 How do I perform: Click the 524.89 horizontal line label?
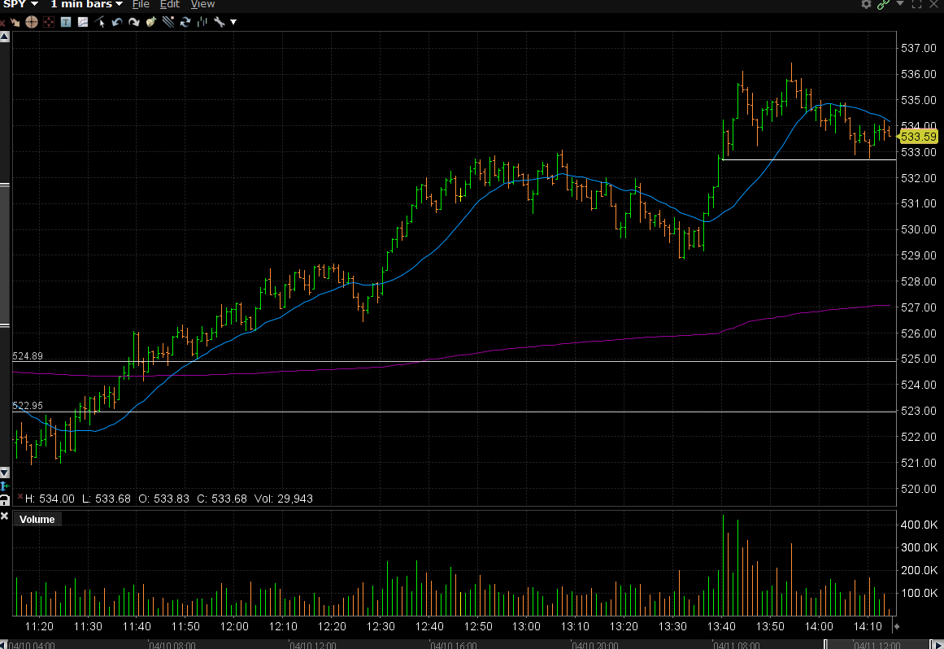click(x=28, y=355)
